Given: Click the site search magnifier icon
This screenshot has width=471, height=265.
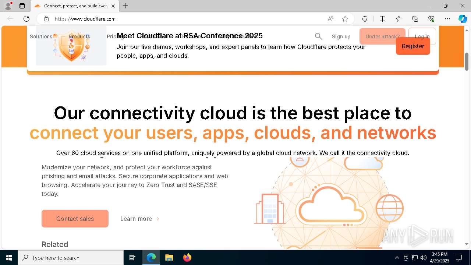Looking at the screenshot, I should point(318,36).
